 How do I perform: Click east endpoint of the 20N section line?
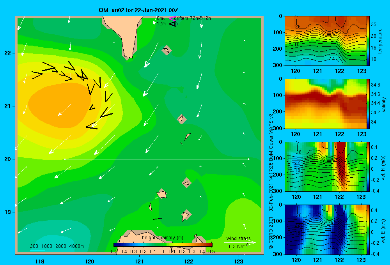tap(248, 159)
